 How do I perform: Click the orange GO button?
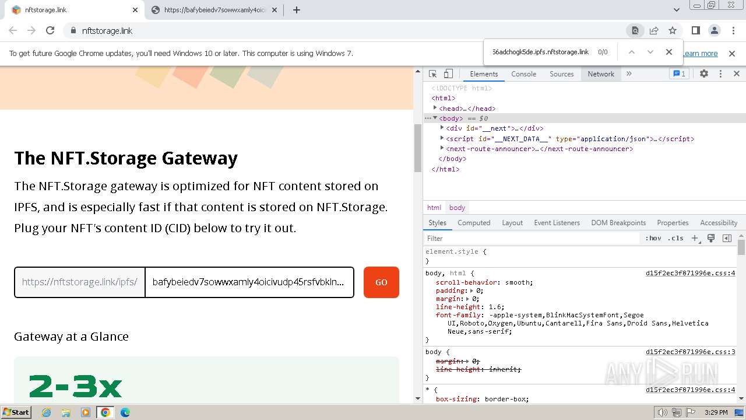(381, 282)
